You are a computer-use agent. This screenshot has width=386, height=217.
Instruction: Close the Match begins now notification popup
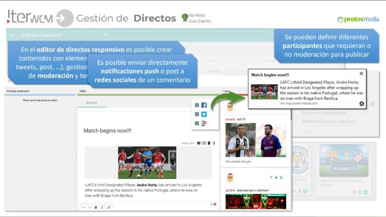pyautogui.click(x=361, y=74)
